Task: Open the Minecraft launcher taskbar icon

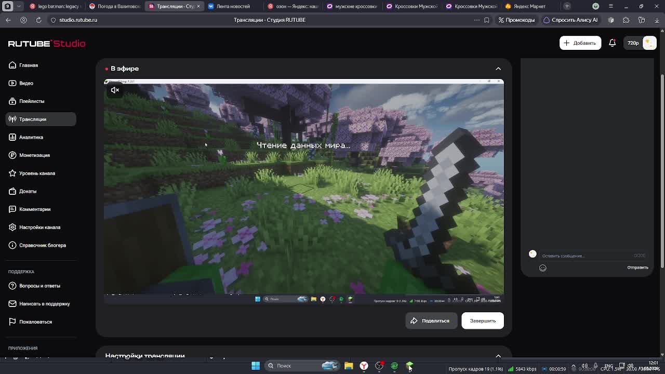Action: 409,366
